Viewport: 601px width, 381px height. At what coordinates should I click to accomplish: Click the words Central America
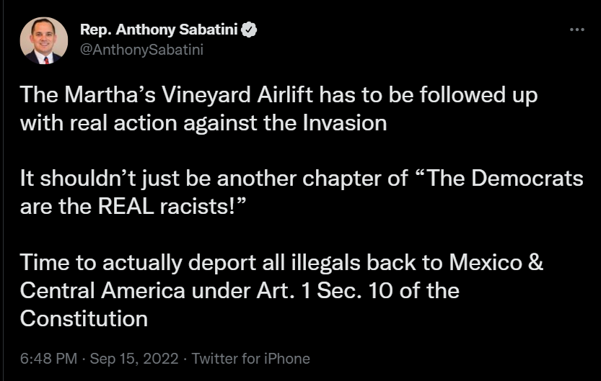(x=105, y=290)
